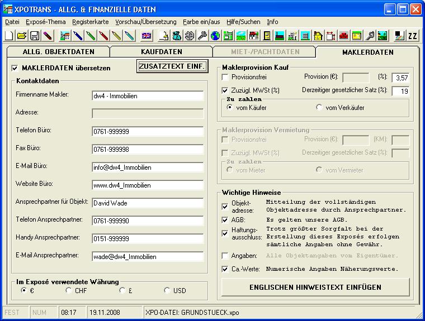The image size is (425, 321).
Task: Click the Telefon Büro field
Action: click(148, 132)
